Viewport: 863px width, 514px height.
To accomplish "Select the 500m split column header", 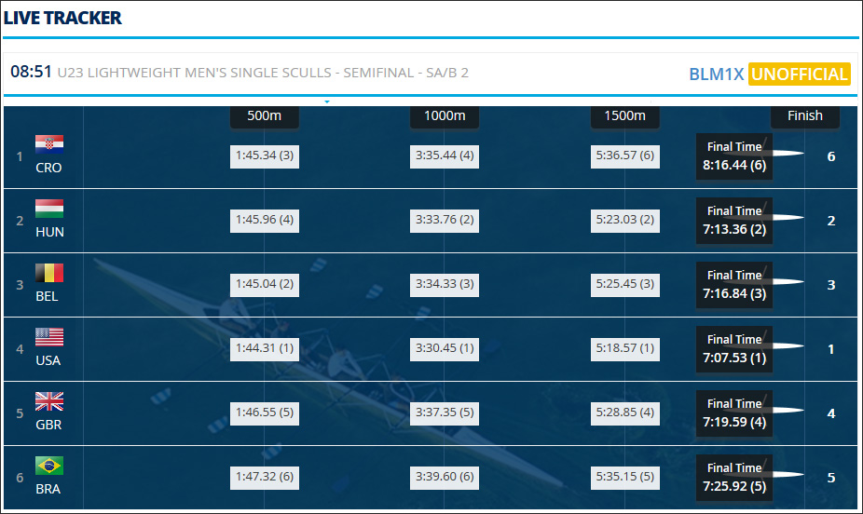I will coord(265,115).
